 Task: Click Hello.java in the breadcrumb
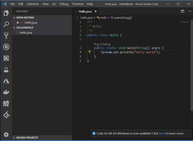coord(86,18)
